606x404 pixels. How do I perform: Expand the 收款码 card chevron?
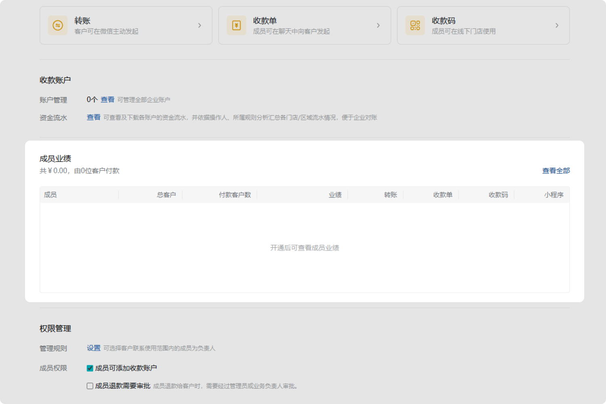click(557, 25)
